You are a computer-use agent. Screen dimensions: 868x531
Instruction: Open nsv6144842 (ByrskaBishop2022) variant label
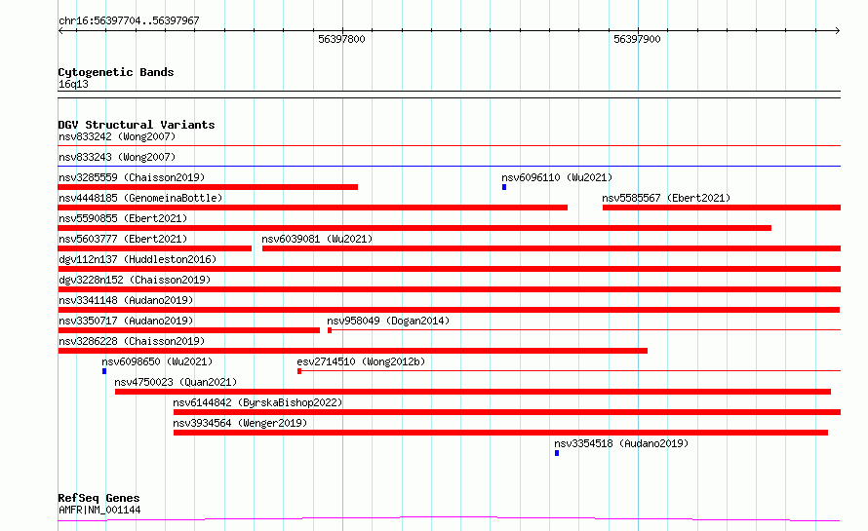click(x=257, y=402)
